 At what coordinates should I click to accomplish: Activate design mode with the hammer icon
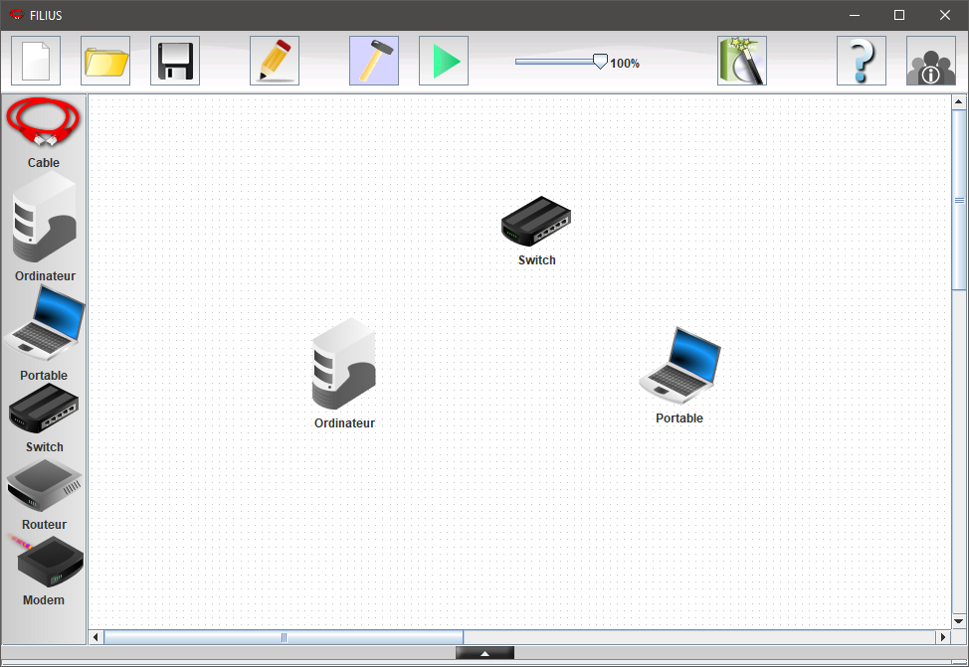click(x=374, y=61)
